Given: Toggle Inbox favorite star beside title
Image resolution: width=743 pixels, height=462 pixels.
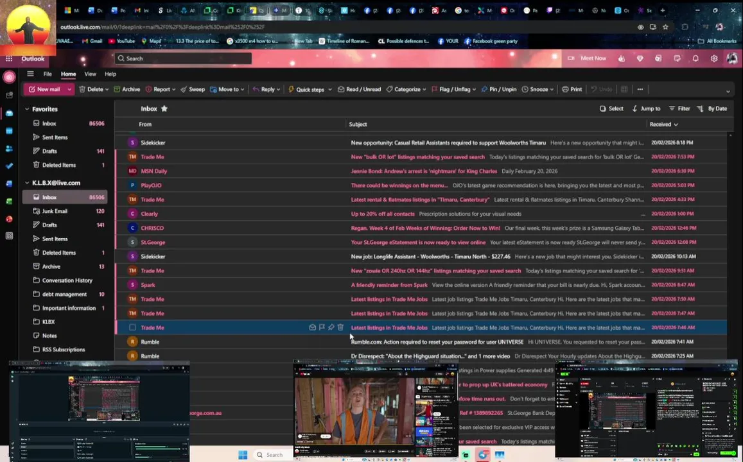Looking at the screenshot, I should point(164,108).
